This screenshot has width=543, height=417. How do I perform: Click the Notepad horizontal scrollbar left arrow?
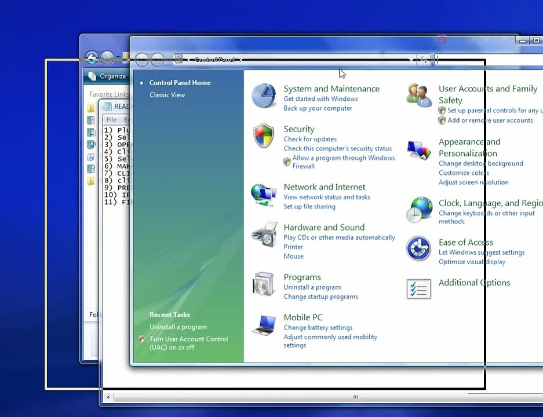coord(108,397)
